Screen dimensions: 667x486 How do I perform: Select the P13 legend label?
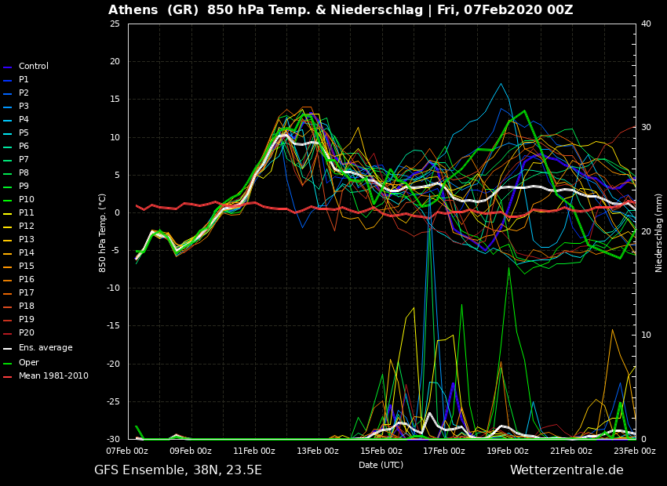[27, 239]
